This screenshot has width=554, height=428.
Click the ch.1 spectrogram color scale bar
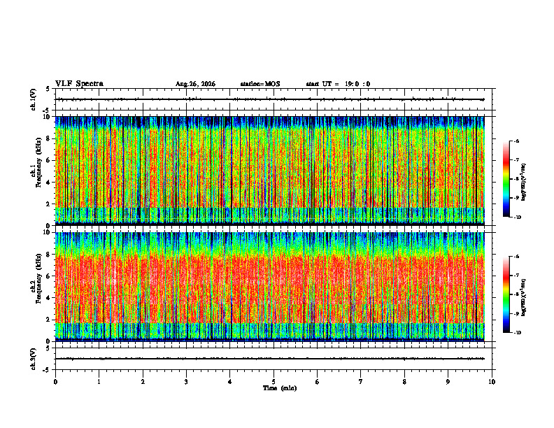click(506, 179)
